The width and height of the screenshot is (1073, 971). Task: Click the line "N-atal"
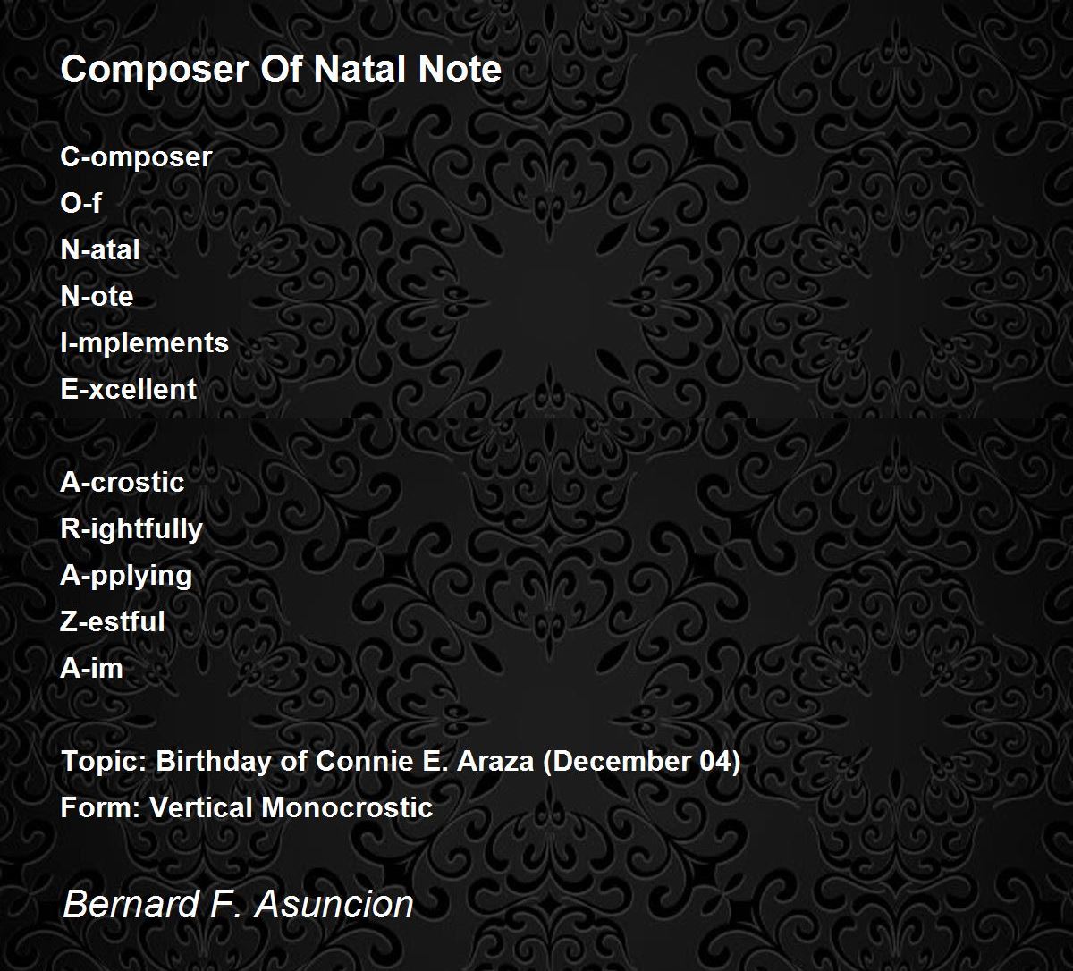tap(100, 249)
